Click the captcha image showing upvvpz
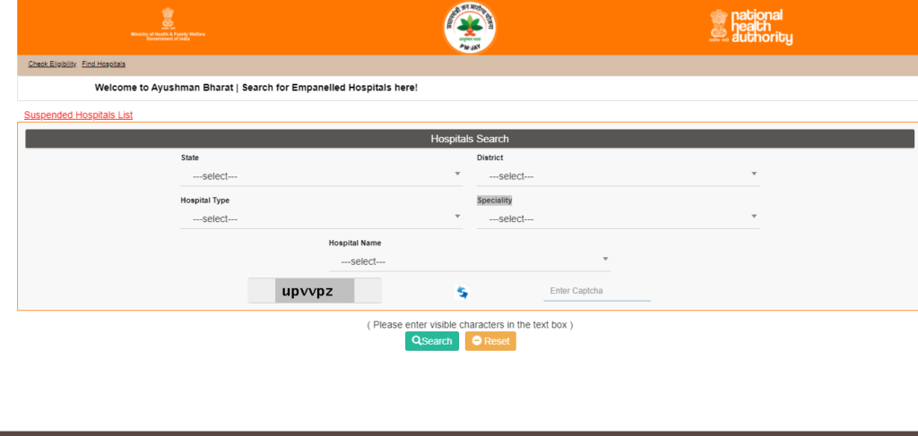918x436 pixels. [x=315, y=290]
